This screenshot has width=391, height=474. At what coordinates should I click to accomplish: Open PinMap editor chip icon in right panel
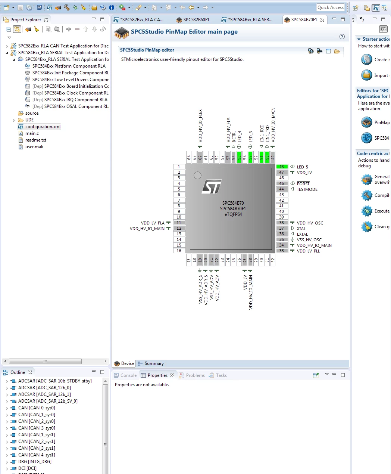[367, 122]
